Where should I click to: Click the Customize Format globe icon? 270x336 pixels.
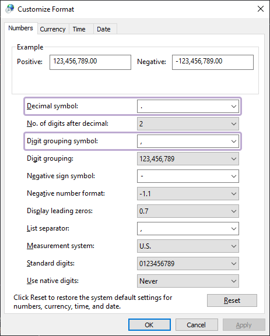[10, 9]
